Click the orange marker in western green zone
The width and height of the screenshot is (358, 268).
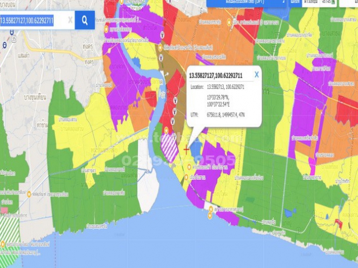29,194
